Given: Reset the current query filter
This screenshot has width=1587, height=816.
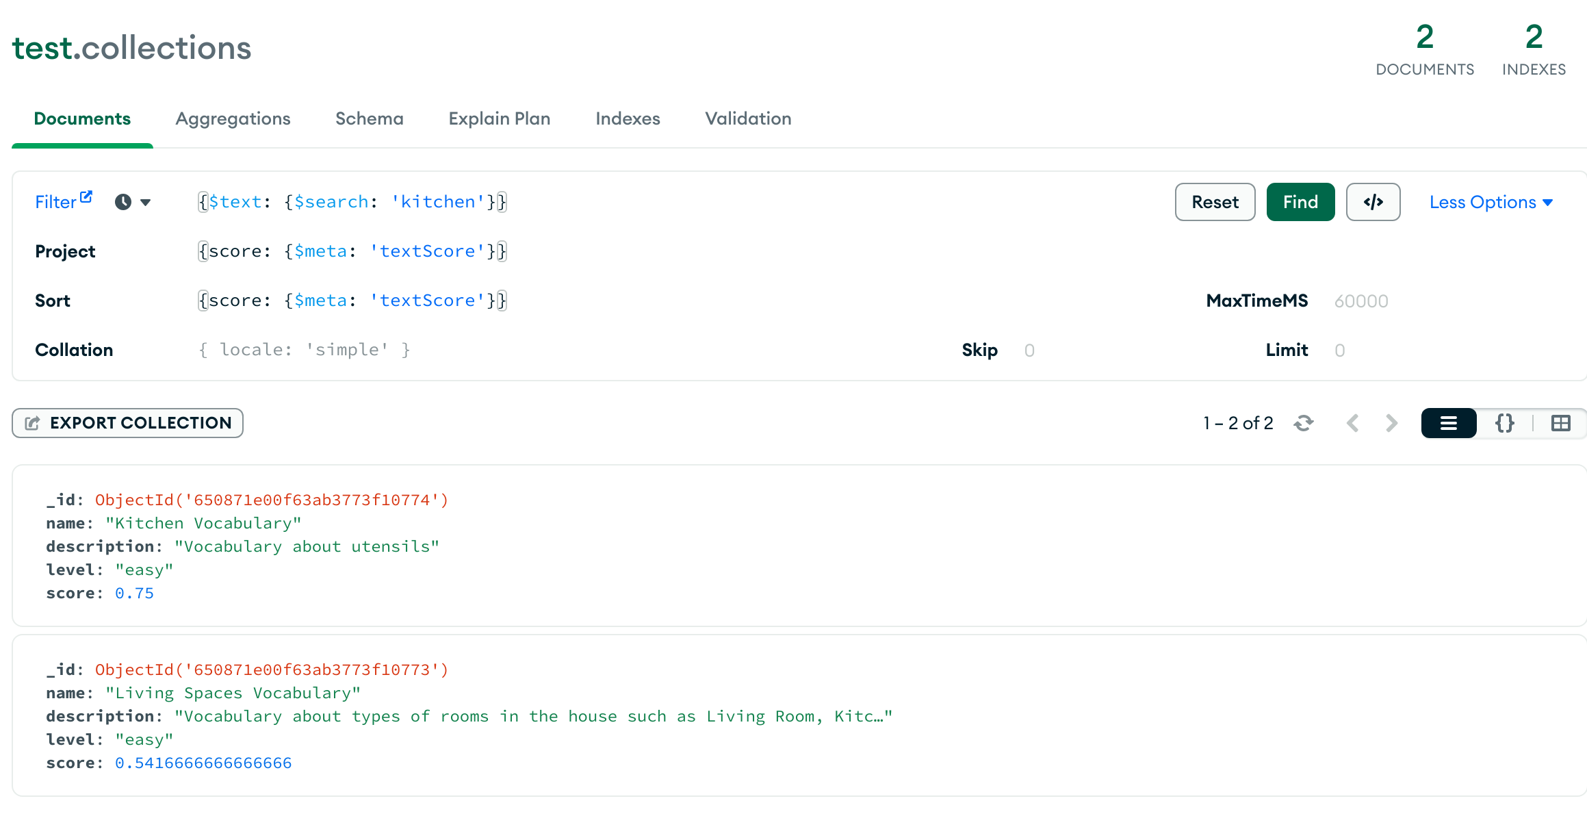Looking at the screenshot, I should [1215, 201].
